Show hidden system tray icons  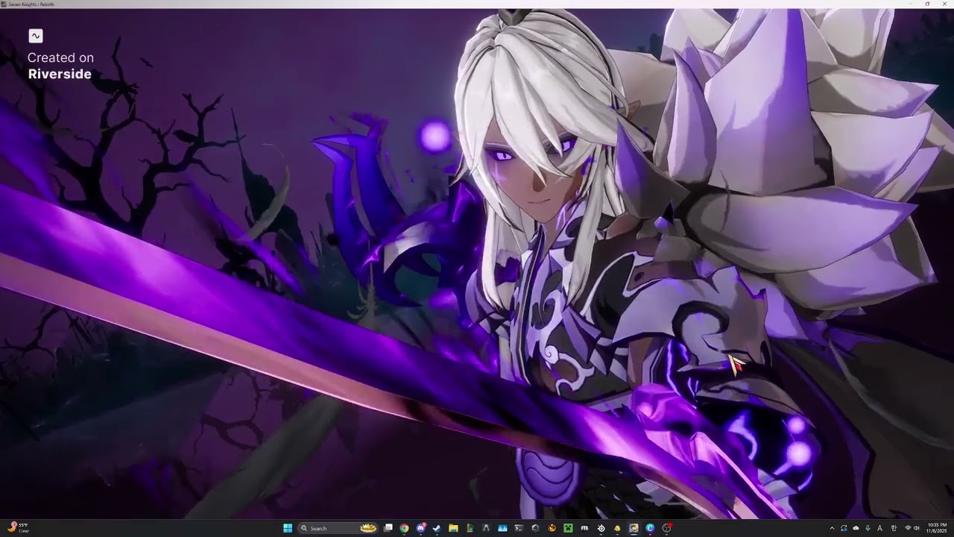(x=833, y=528)
